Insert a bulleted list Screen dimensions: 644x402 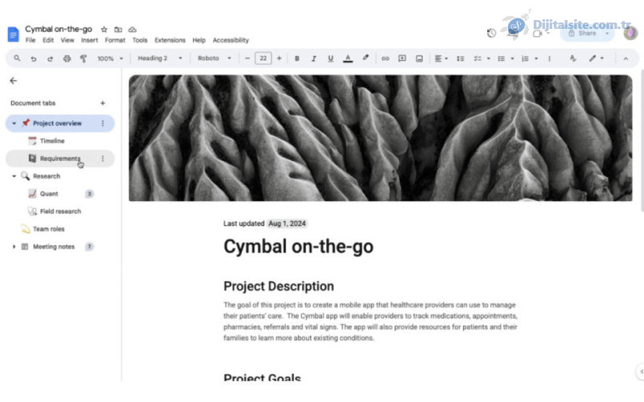point(501,59)
